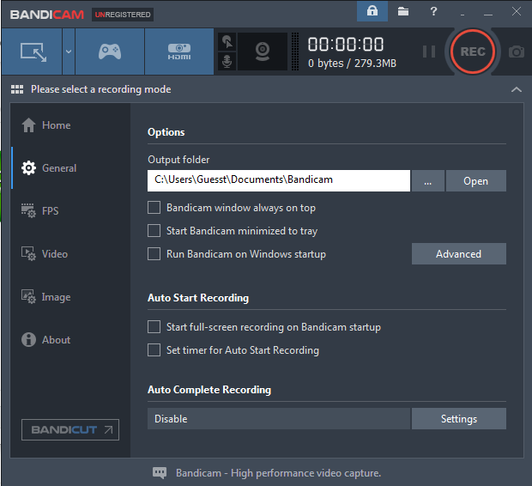
Task: Enable Bandicam window always on top
Action: click(154, 208)
